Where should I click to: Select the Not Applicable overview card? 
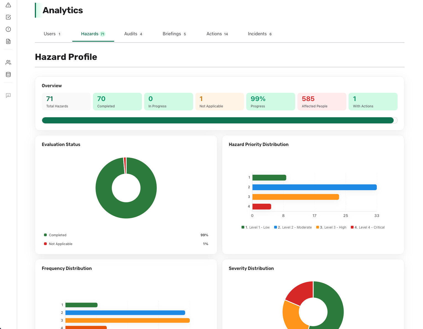(x=220, y=102)
